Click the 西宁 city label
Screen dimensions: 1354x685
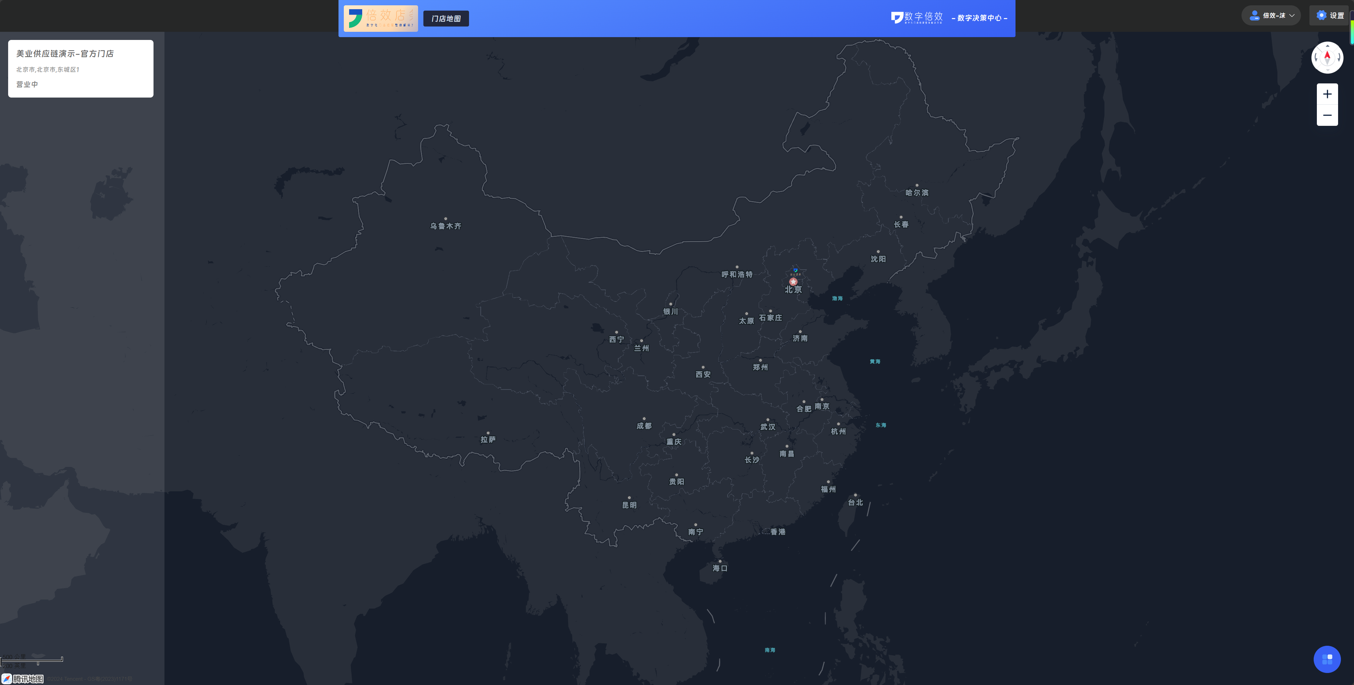617,339
